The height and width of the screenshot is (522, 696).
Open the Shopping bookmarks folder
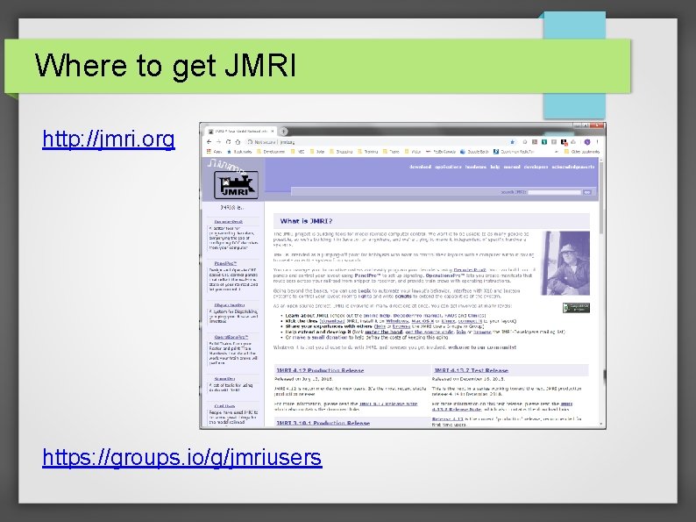[341, 152]
